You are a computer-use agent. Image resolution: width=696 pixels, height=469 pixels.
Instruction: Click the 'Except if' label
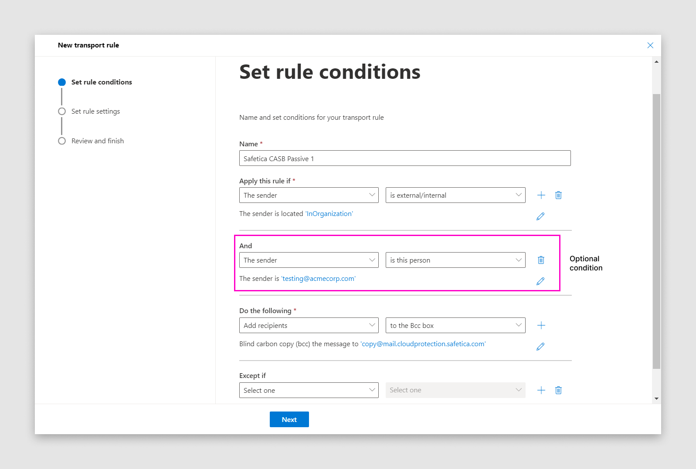[x=252, y=376]
